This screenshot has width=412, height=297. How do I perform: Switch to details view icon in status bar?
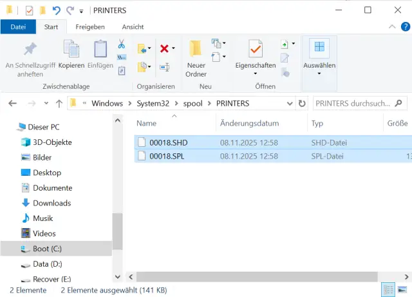(x=388, y=290)
